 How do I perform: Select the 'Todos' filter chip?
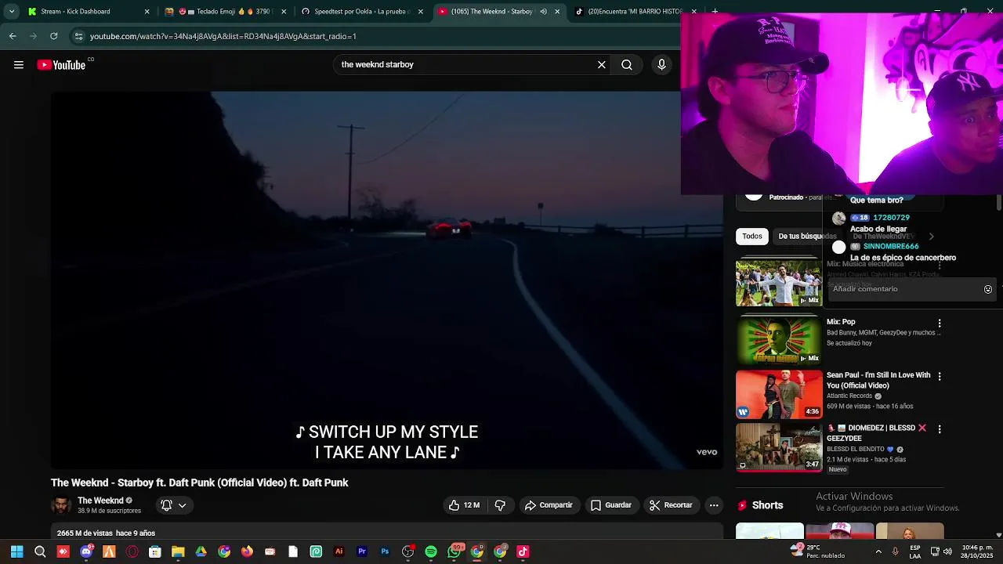(752, 236)
